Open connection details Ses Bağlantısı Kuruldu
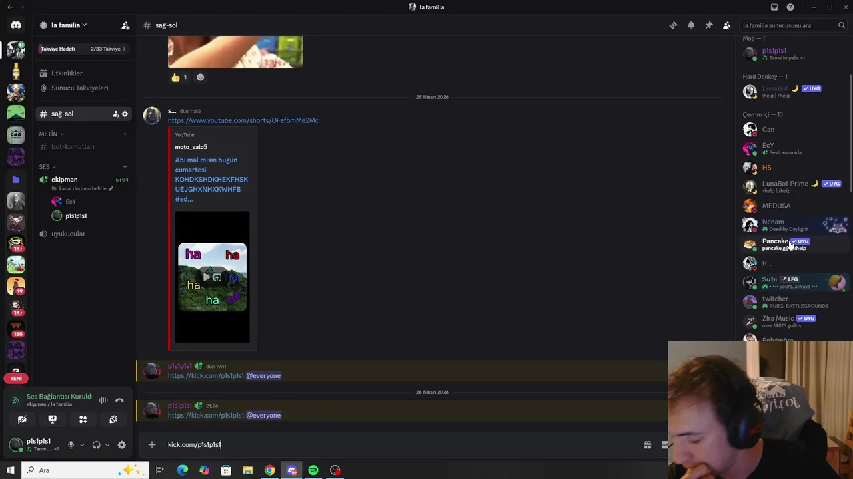 coord(59,397)
